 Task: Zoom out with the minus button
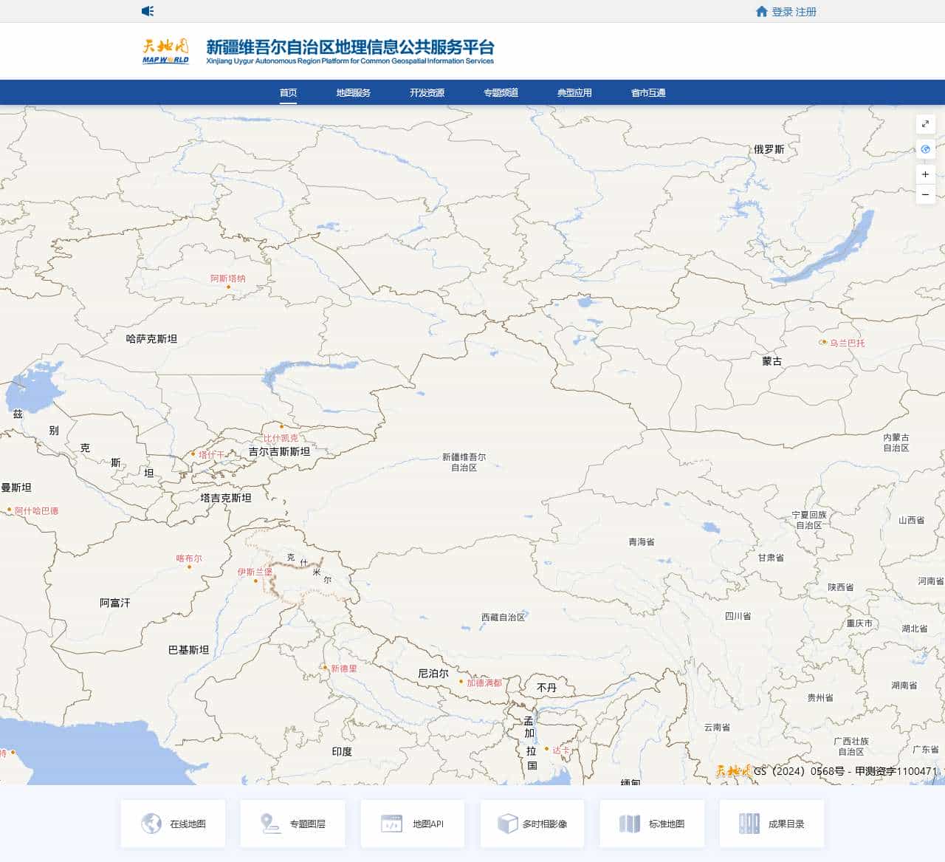click(x=925, y=194)
